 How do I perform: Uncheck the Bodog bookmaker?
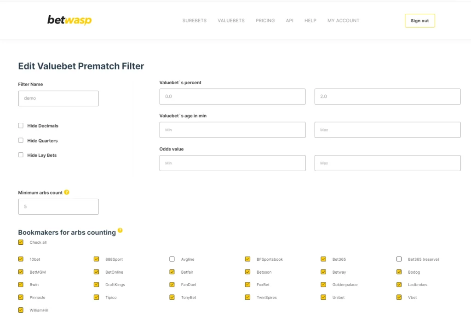[x=399, y=272]
